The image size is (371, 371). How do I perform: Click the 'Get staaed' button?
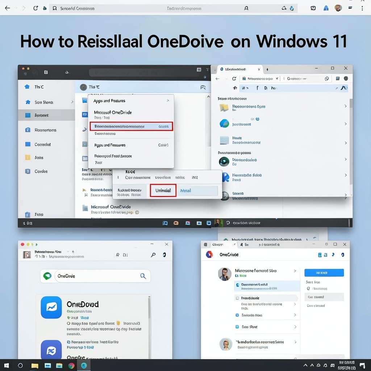(324, 297)
